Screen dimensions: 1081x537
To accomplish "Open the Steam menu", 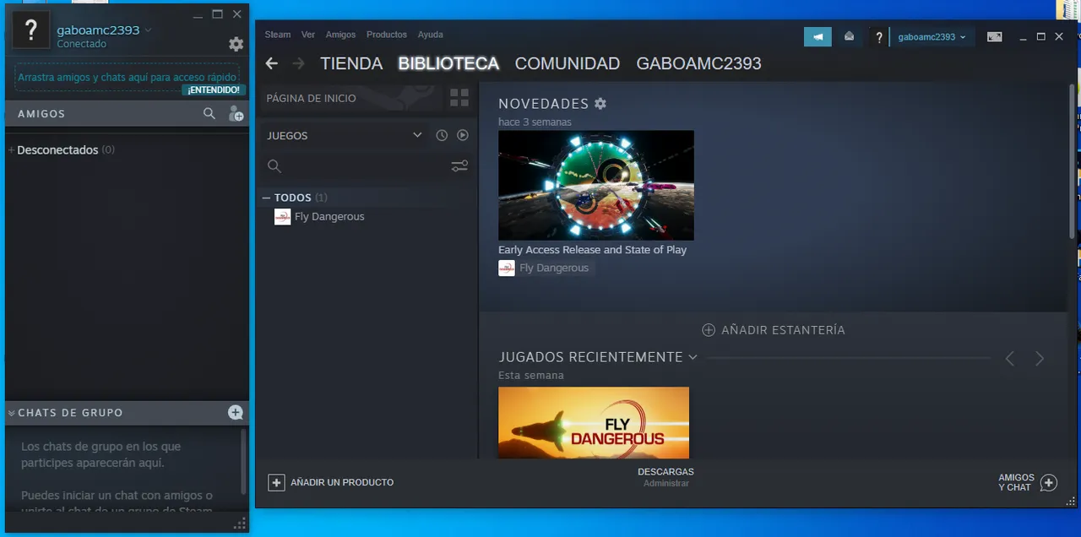I will pos(278,35).
